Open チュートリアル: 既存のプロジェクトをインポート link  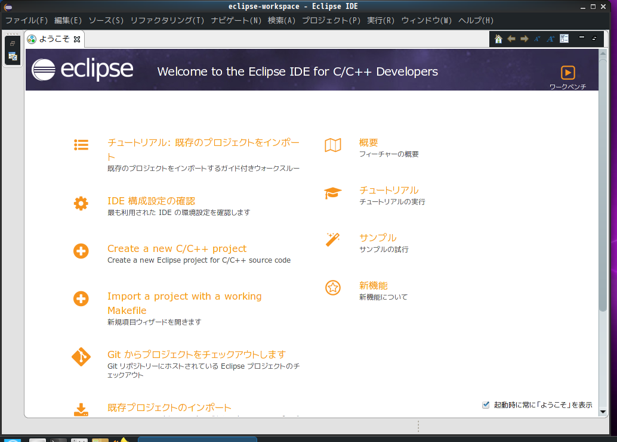pos(203,150)
